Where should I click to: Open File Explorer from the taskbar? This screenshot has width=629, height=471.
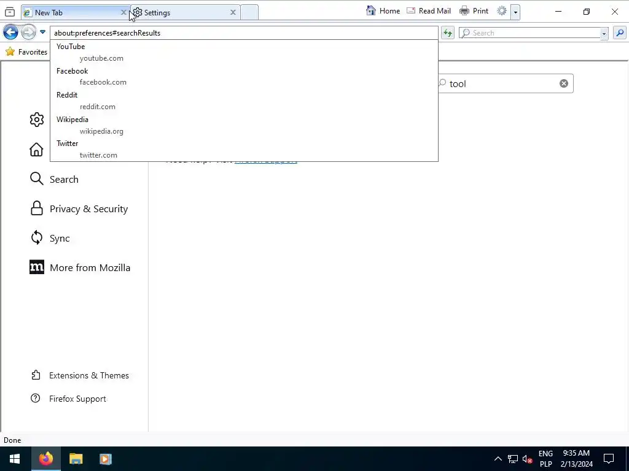point(76,459)
